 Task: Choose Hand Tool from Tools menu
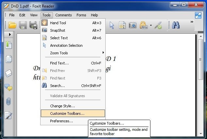tap(73, 23)
